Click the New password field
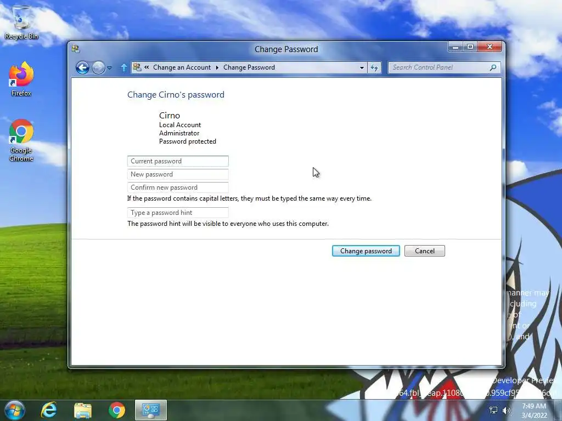 coord(178,174)
